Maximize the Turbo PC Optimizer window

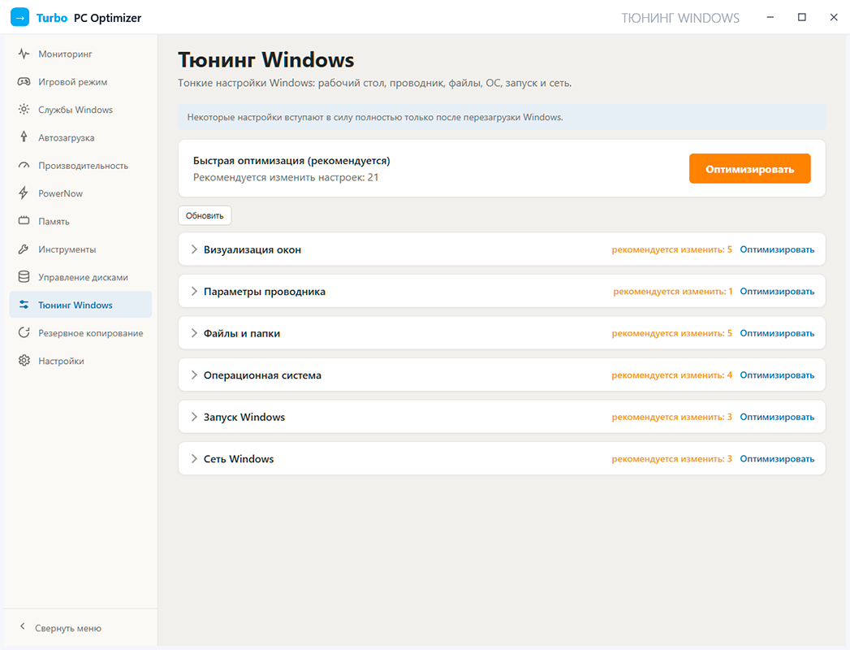(802, 17)
